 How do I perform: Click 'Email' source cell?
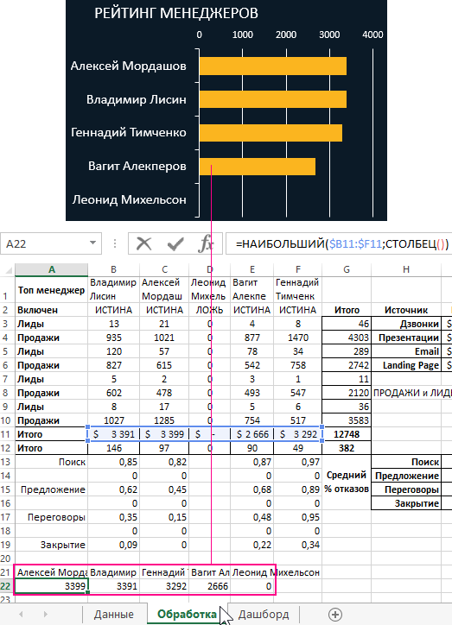tap(406, 351)
